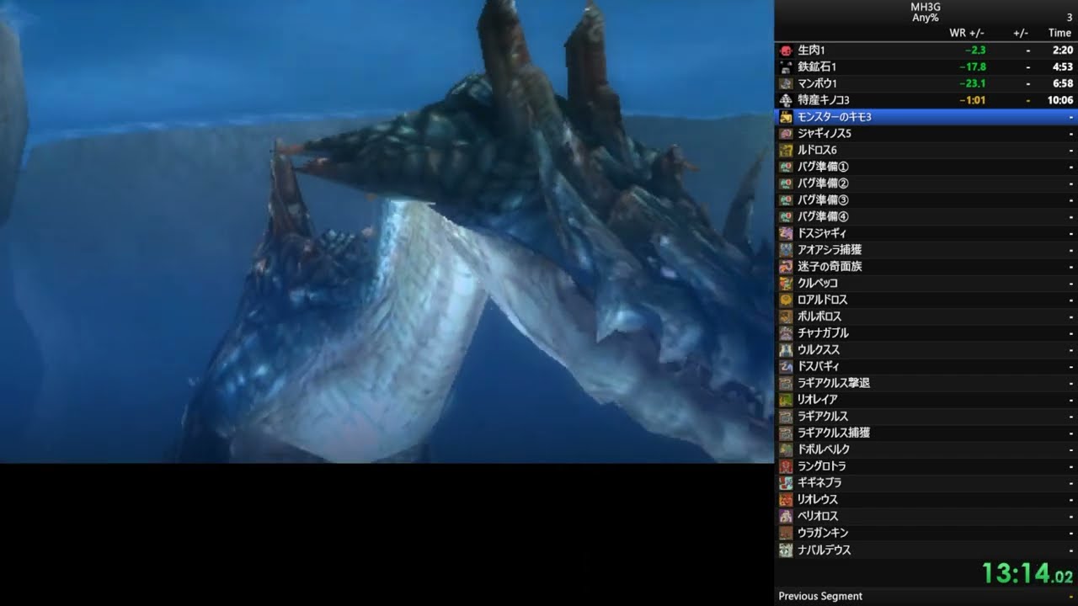1078x606 pixels.
Task: Click the −1:01 gold delta value
Action: pos(973,100)
